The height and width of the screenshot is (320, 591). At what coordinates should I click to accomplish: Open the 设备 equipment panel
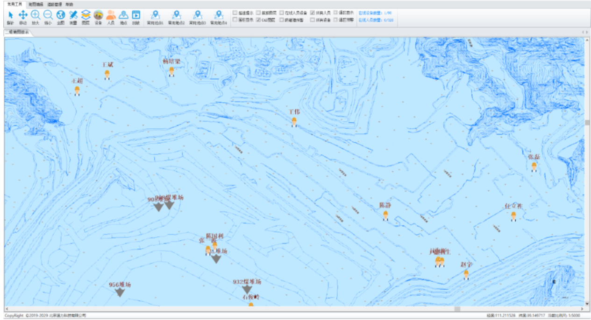(x=98, y=17)
